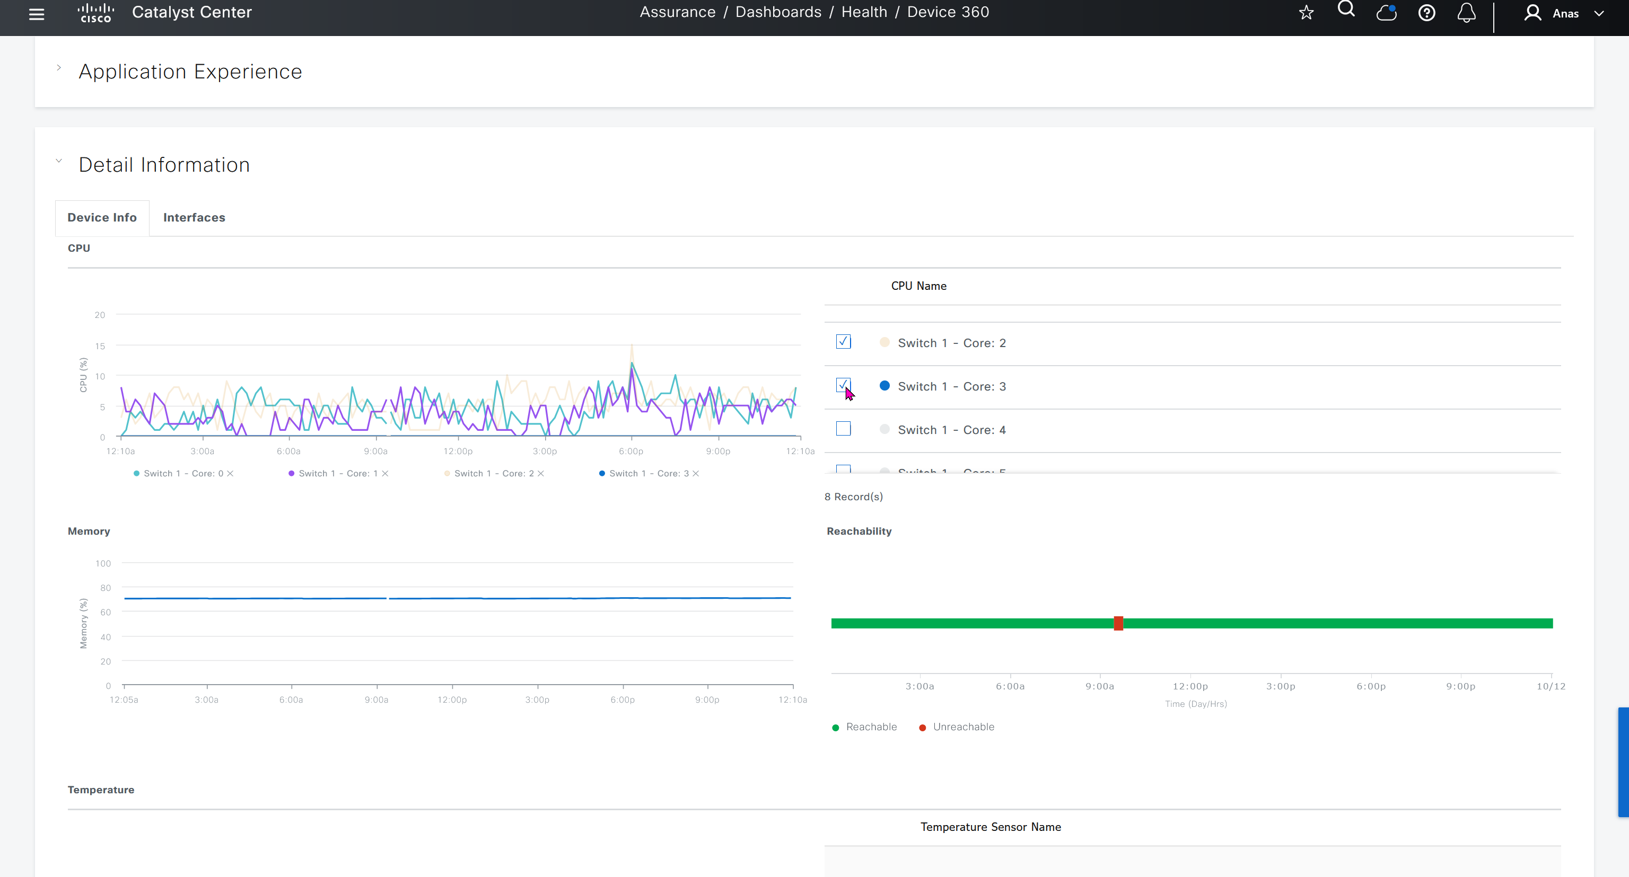The width and height of the screenshot is (1629, 877).
Task: Expand the Application Experience section
Action: point(59,68)
